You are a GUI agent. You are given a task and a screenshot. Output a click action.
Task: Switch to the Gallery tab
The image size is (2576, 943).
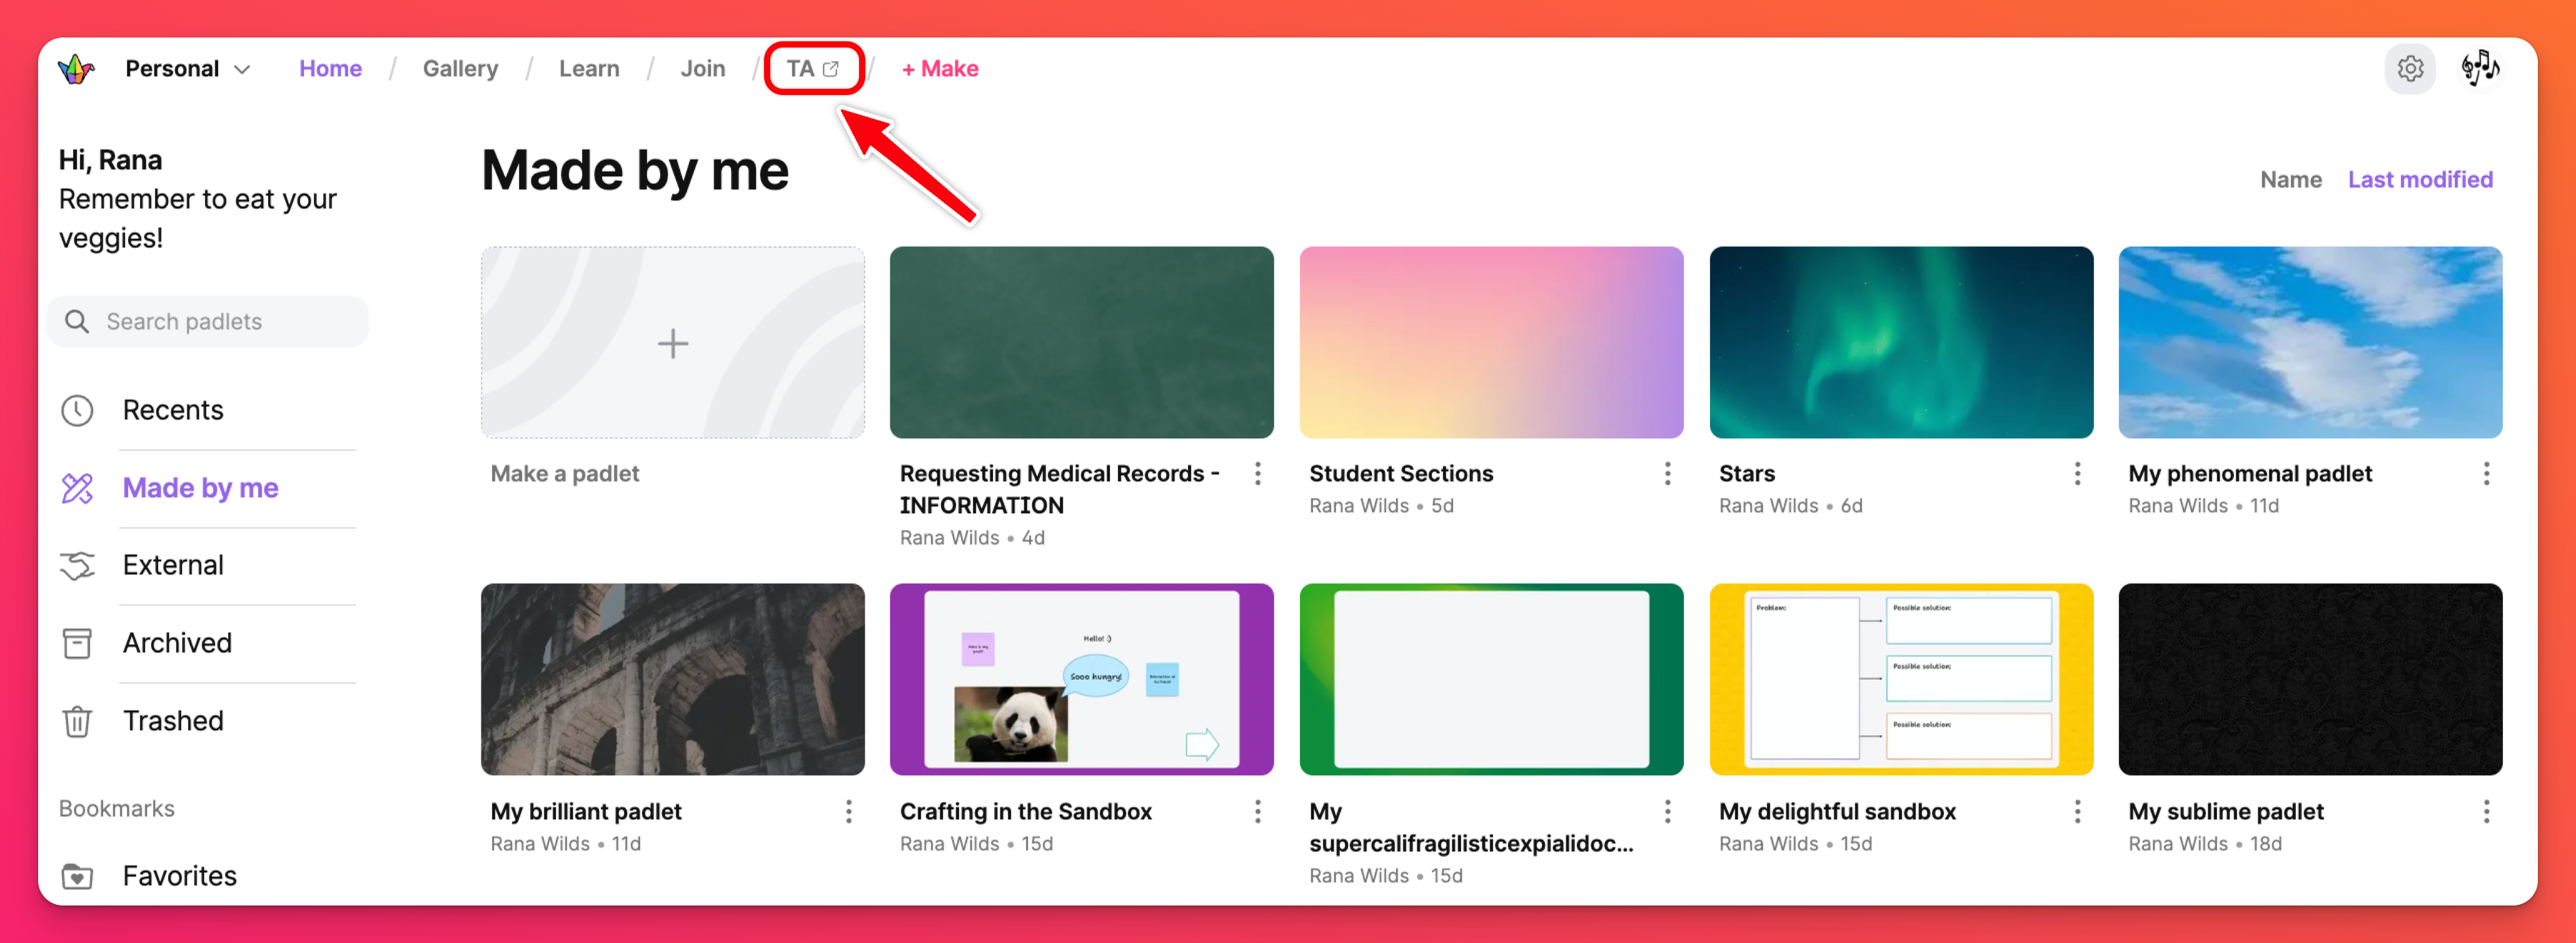click(x=460, y=69)
